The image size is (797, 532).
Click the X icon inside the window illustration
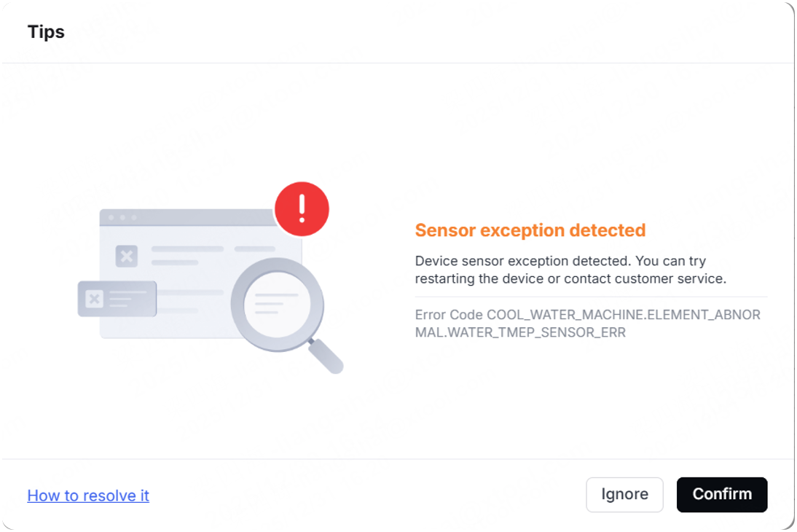127,256
